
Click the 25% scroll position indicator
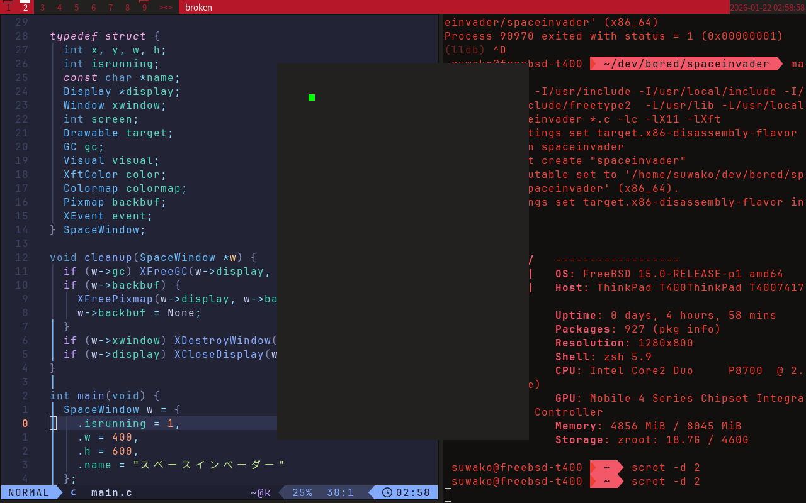pos(302,492)
